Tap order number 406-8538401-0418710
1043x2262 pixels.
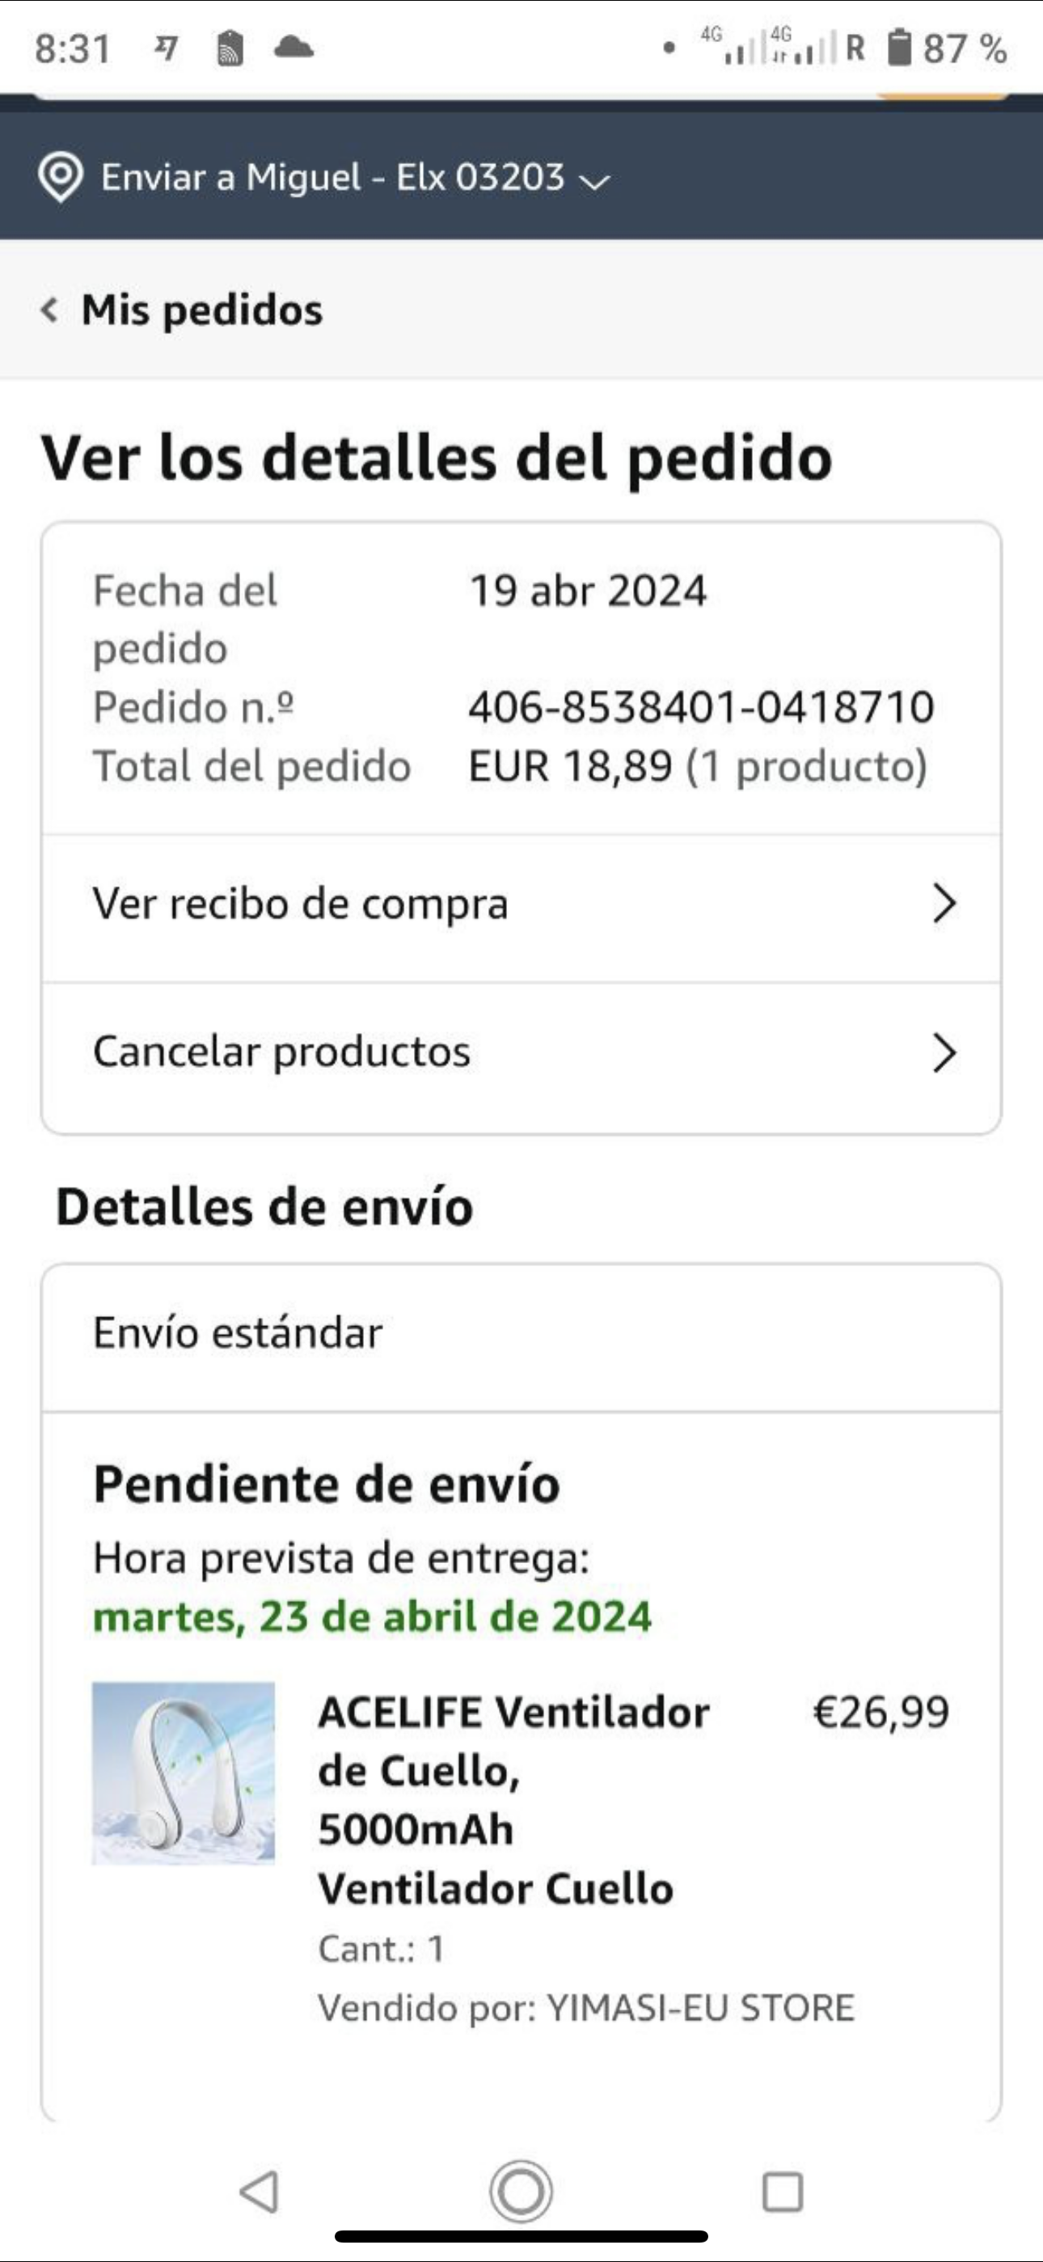click(701, 707)
